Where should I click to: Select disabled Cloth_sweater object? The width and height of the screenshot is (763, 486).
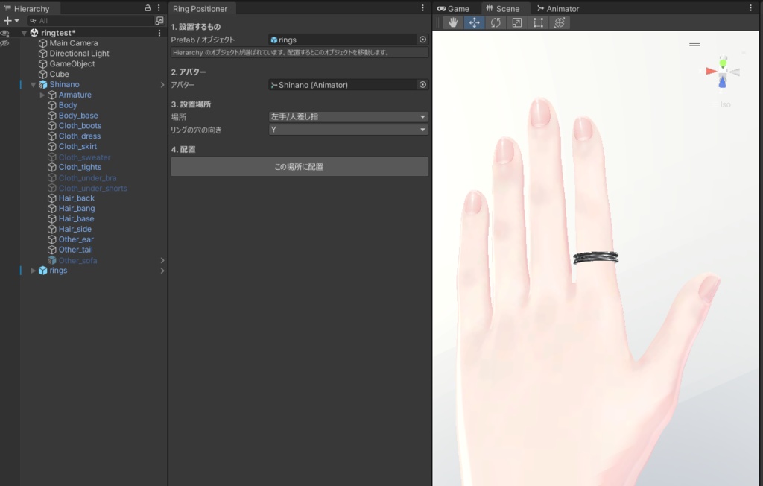tap(85, 157)
